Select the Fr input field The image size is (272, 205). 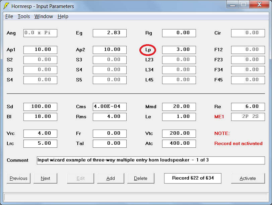coord(110,134)
